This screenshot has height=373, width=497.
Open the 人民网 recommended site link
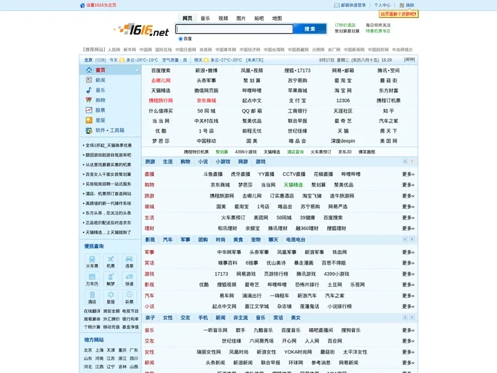click(114, 50)
